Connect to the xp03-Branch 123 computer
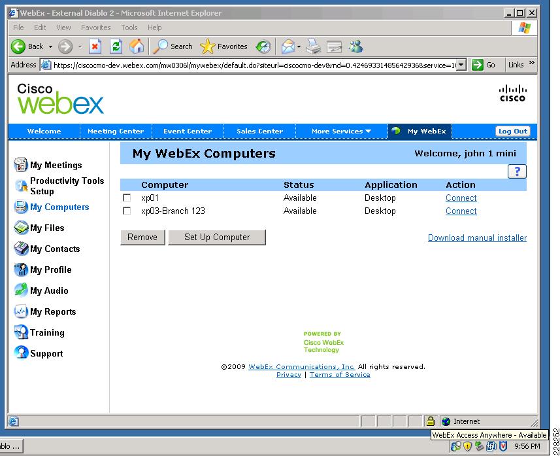 pos(461,211)
